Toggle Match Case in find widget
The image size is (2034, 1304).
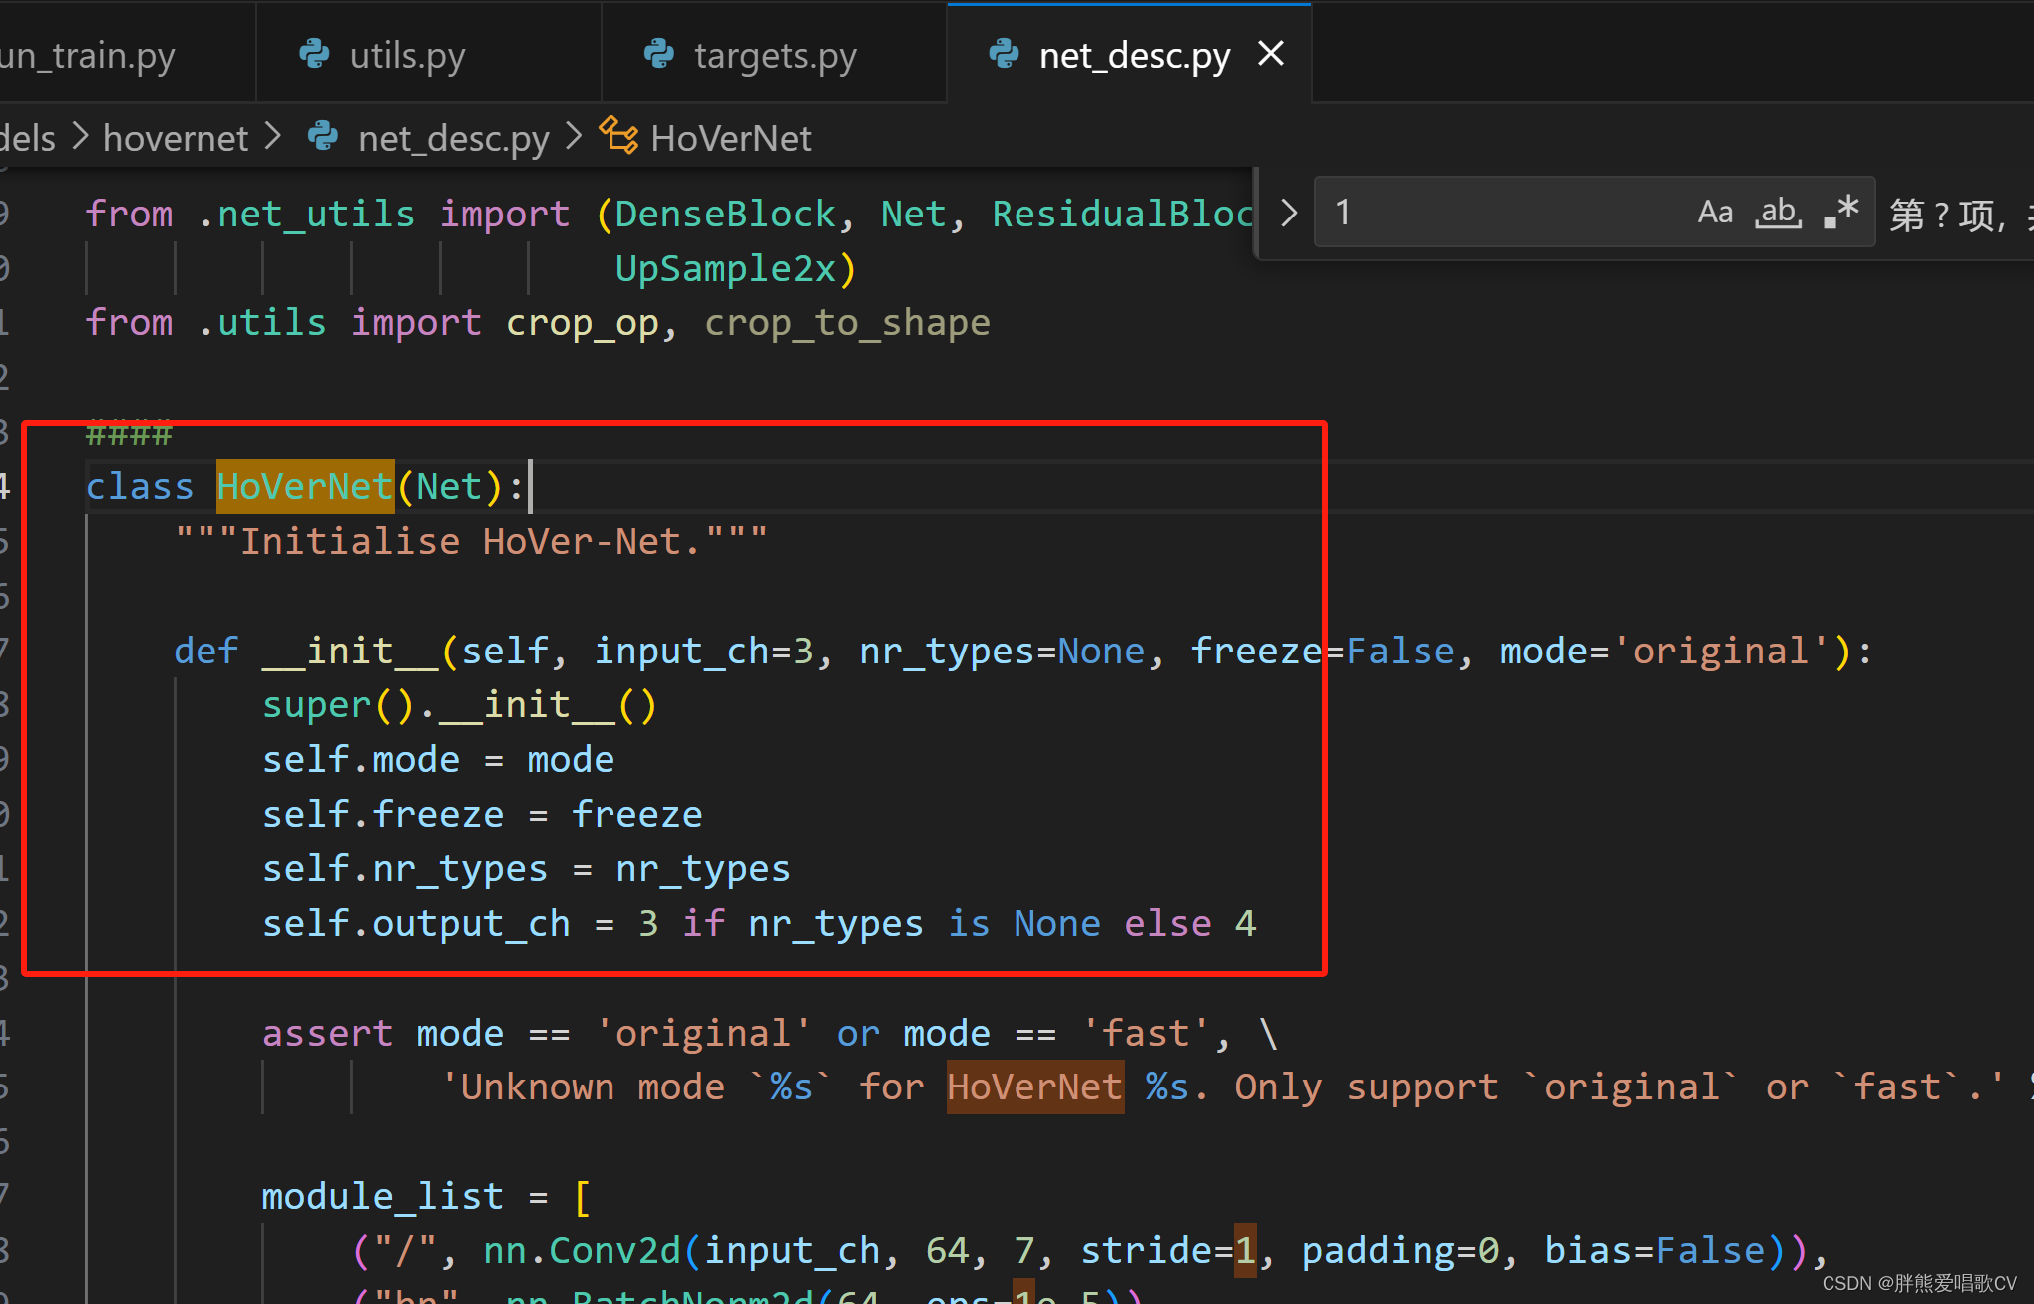1715,213
